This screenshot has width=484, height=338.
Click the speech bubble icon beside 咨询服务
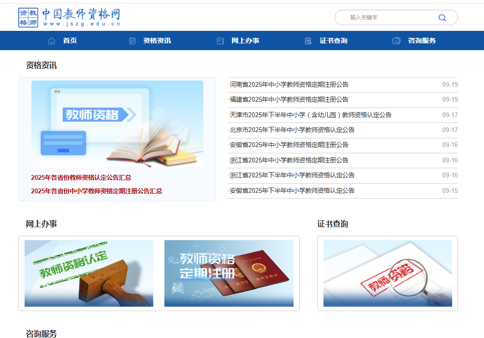pos(396,41)
